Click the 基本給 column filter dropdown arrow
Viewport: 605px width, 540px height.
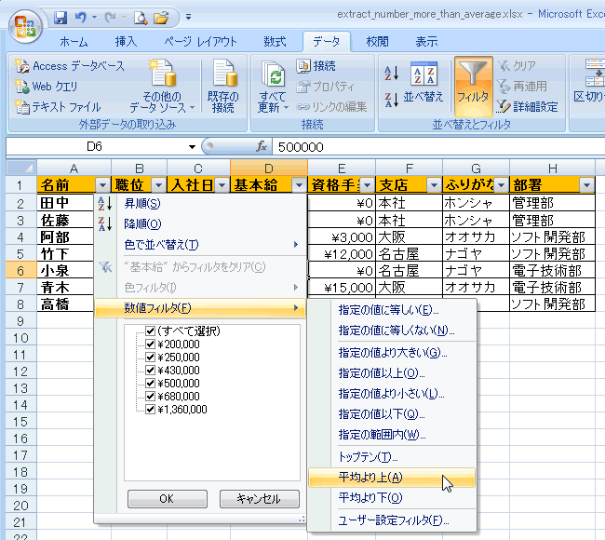299,185
